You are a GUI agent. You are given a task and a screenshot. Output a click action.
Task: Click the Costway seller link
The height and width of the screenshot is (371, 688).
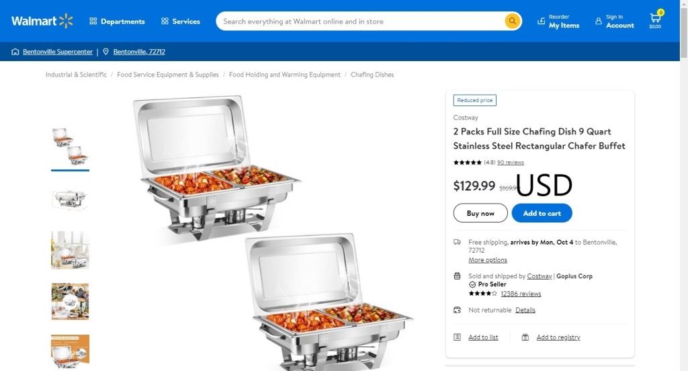(540, 276)
